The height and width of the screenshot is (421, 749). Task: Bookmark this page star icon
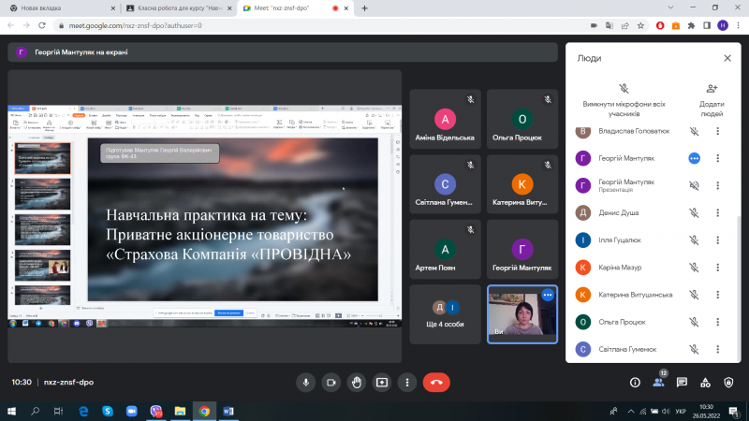tap(640, 26)
